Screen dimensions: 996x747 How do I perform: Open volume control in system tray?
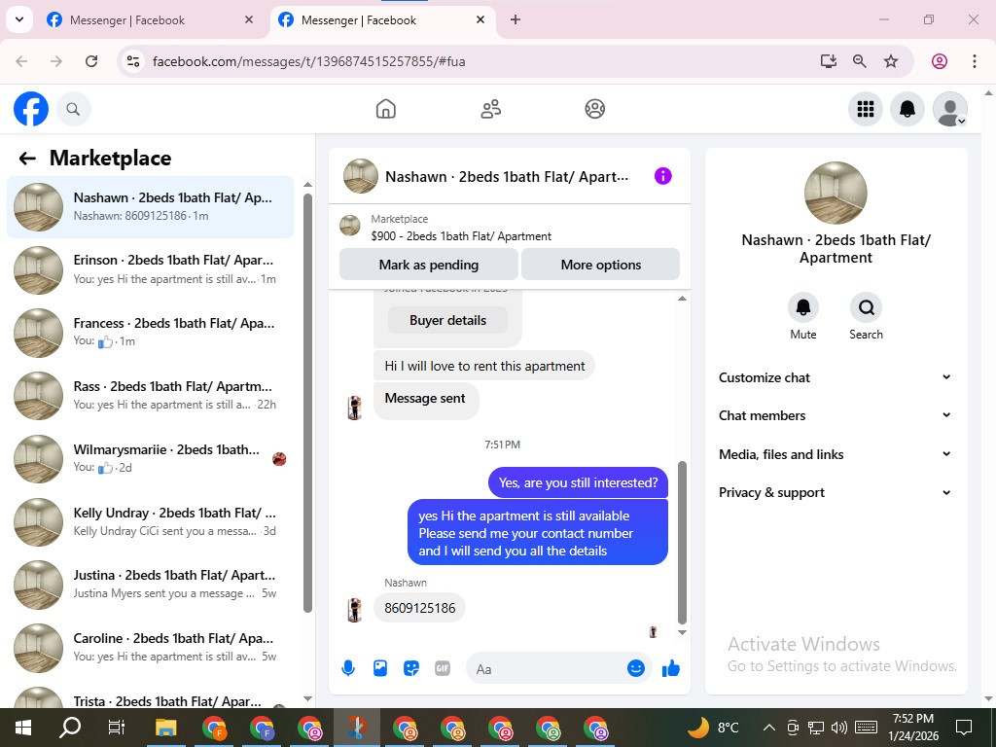(839, 728)
